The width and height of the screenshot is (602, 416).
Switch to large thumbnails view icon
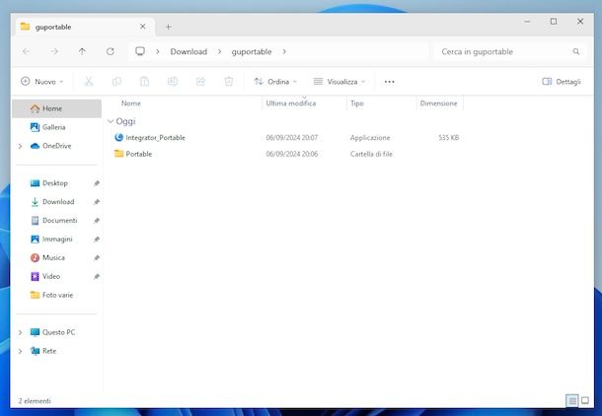click(585, 400)
